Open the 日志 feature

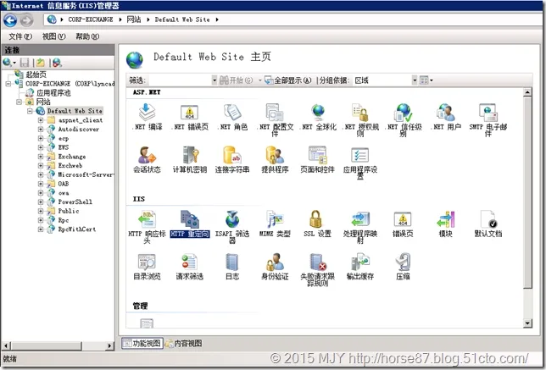click(232, 267)
